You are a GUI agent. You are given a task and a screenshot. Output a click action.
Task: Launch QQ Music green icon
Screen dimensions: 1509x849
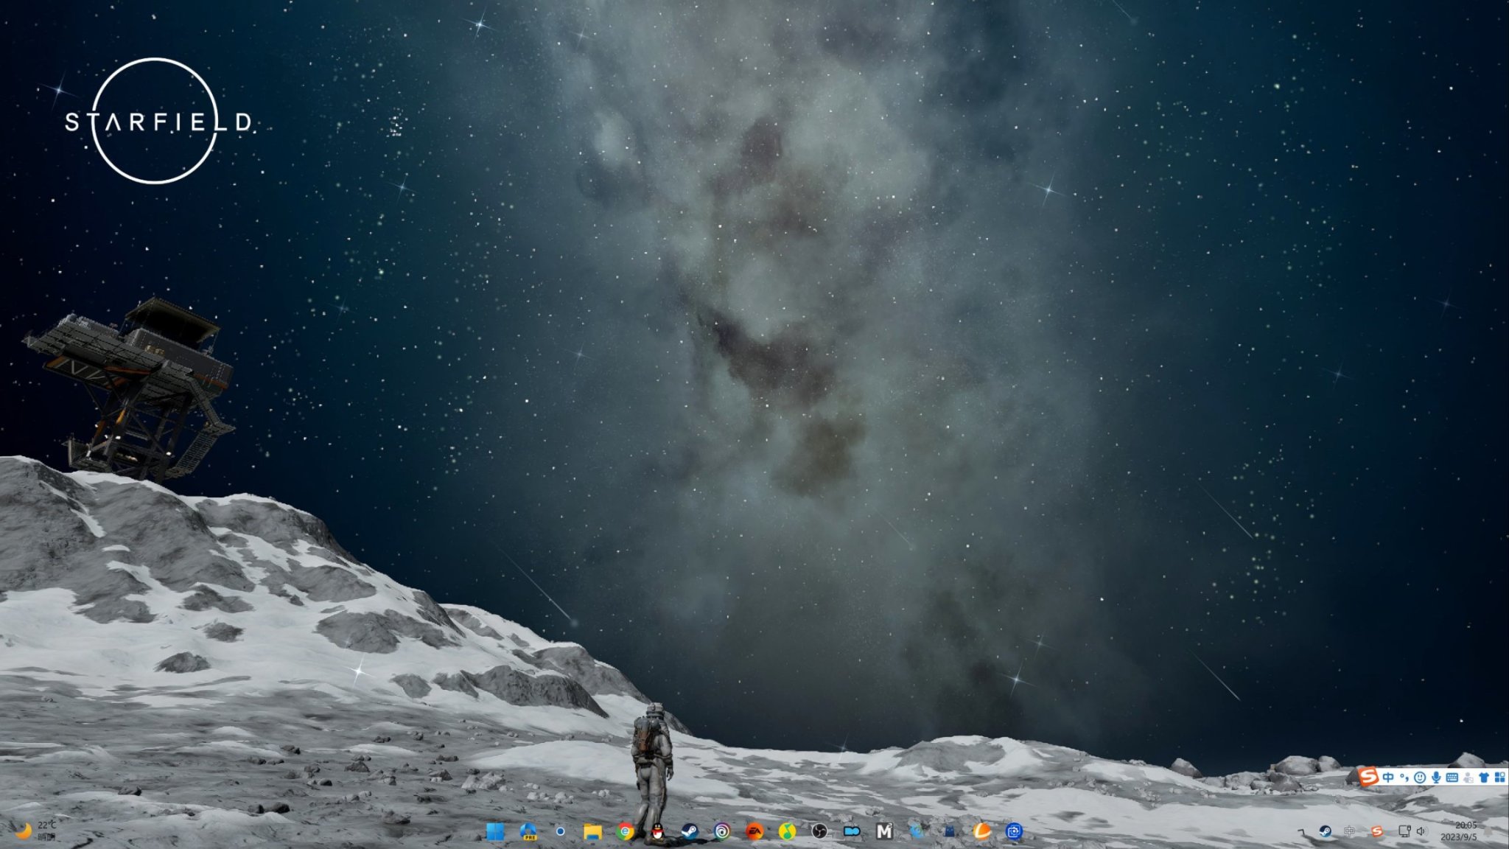(787, 831)
